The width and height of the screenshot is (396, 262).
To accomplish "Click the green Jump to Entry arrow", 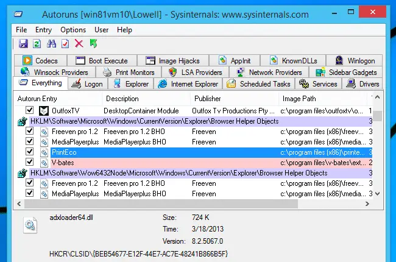I will point(93,43).
